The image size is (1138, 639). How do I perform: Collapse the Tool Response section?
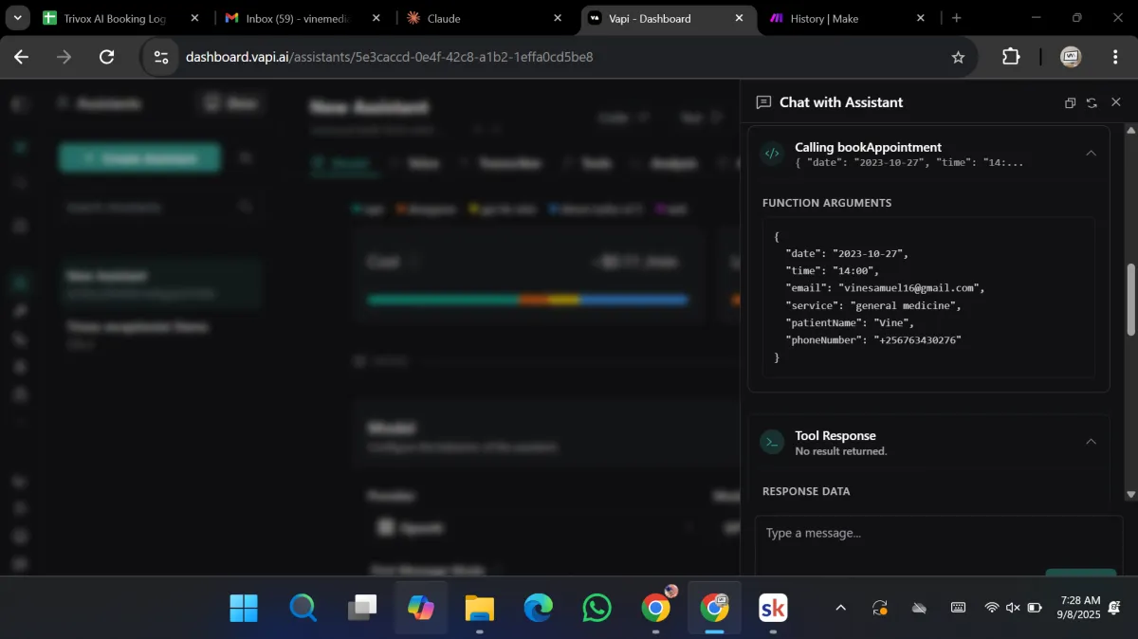pyautogui.click(x=1091, y=442)
